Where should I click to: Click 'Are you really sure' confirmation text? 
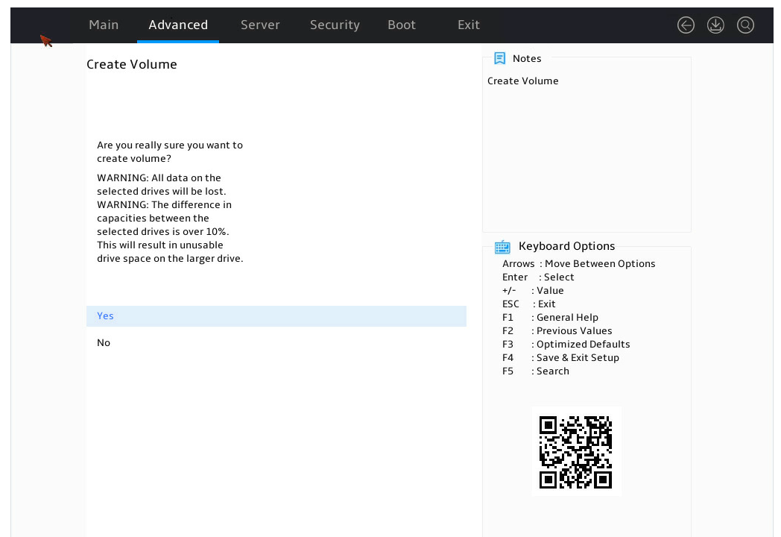[x=170, y=151]
